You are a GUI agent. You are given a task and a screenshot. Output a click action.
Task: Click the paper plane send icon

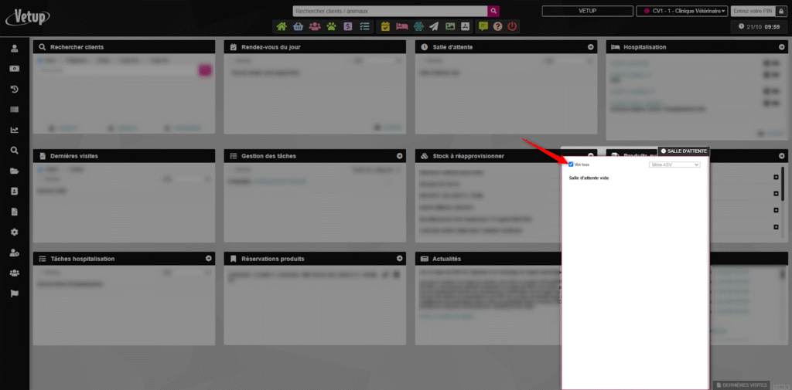tap(434, 26)
